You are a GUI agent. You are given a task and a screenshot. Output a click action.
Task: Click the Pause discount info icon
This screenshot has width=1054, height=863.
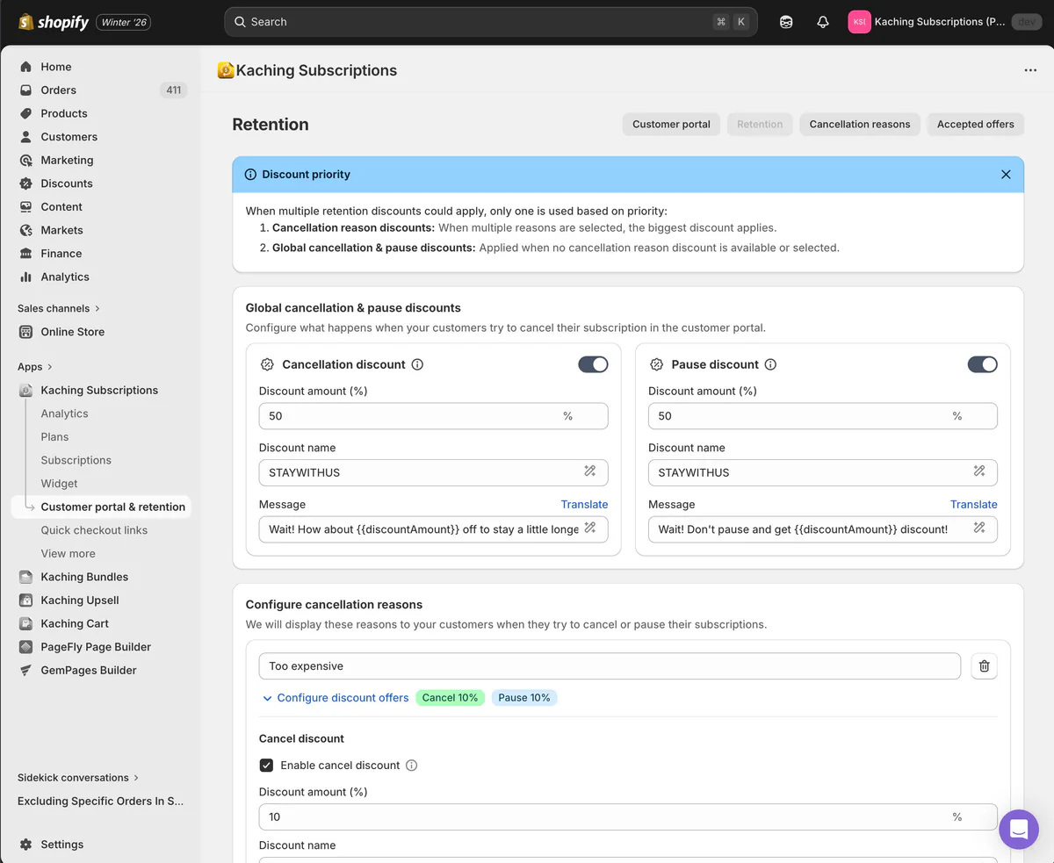click(x=770, y=364)
